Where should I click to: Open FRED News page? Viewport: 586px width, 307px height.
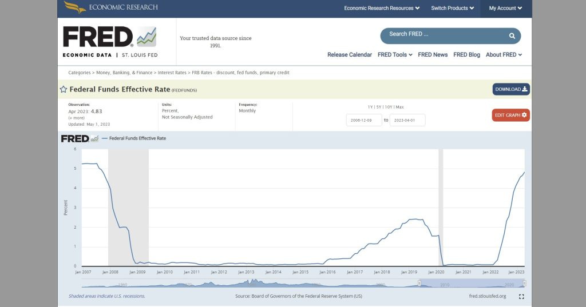click(433, 54)
